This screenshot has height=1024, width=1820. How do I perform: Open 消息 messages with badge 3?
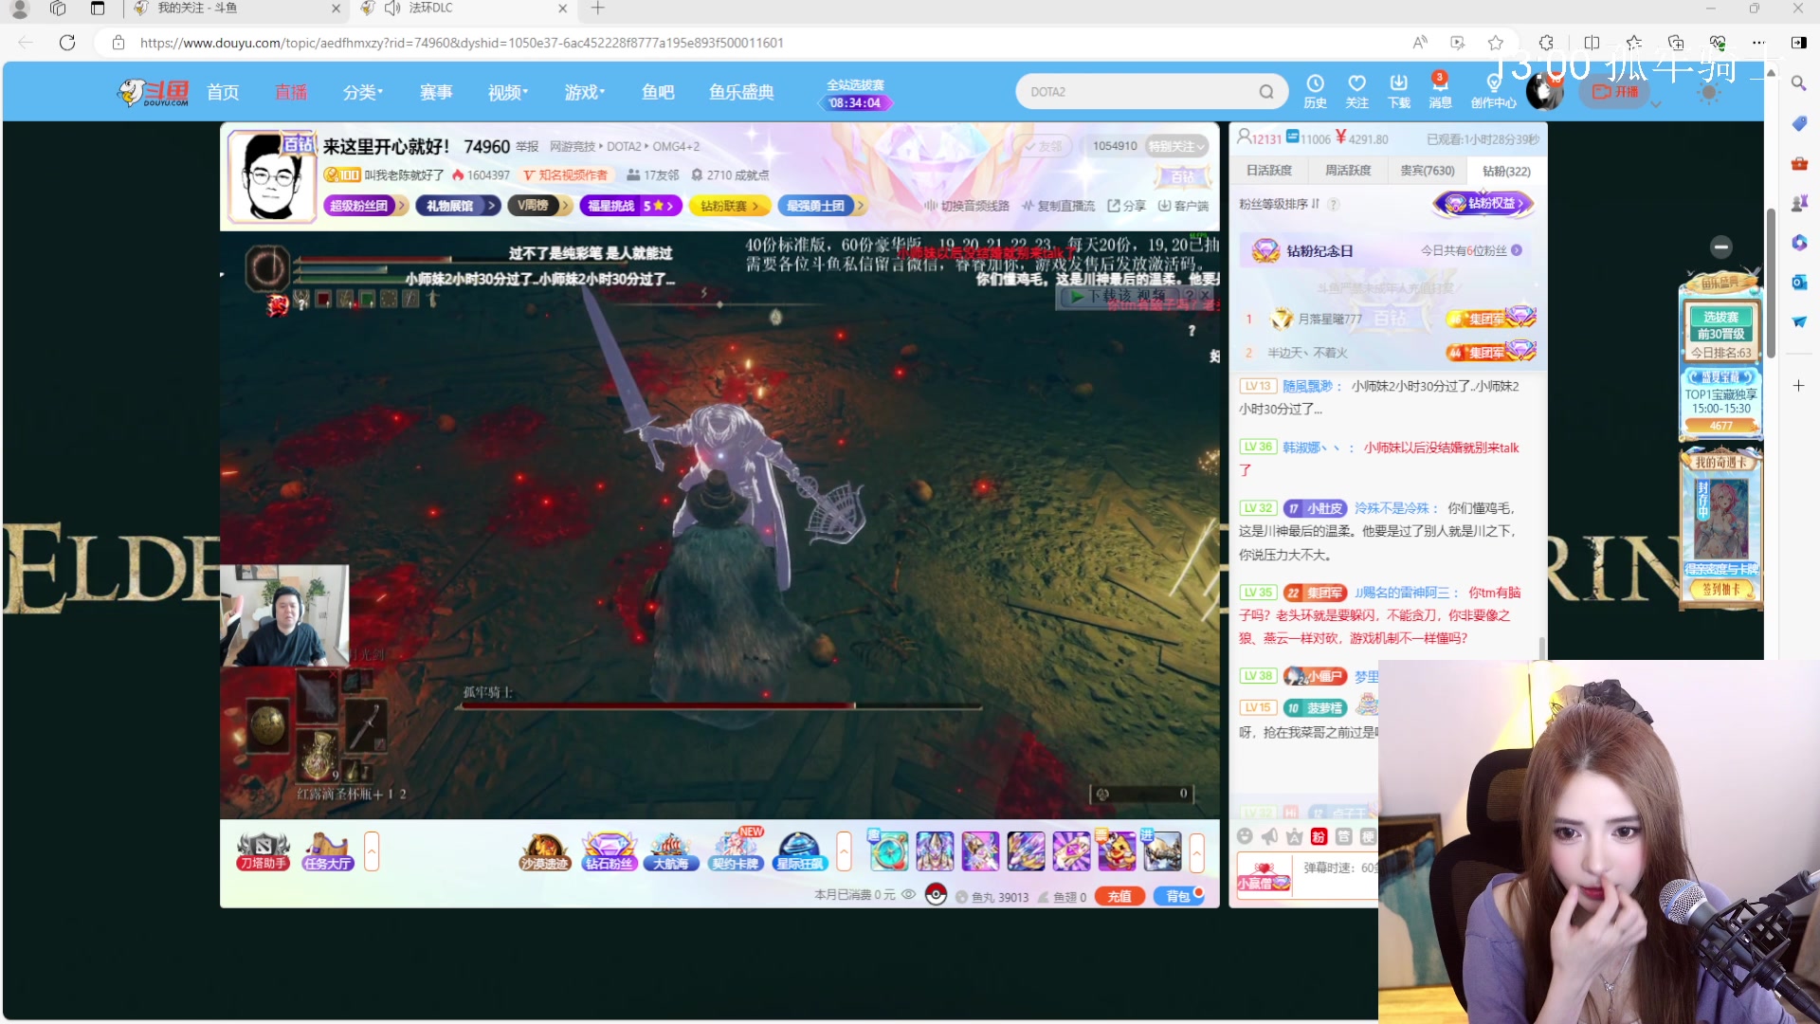(1440, 91)
